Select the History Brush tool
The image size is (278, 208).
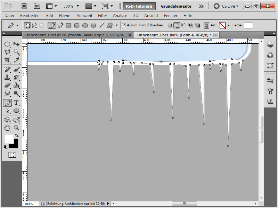pyautogui.click(x=16, y=77)
